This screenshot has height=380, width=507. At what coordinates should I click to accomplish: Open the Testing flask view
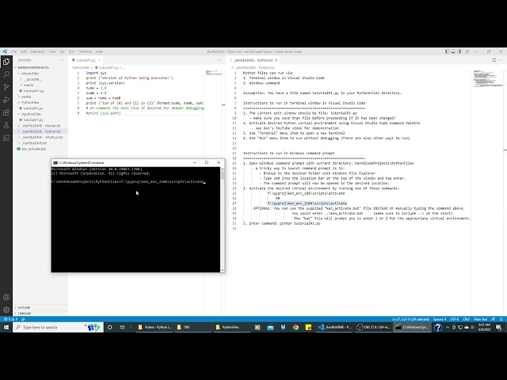[x=6, y=125]
